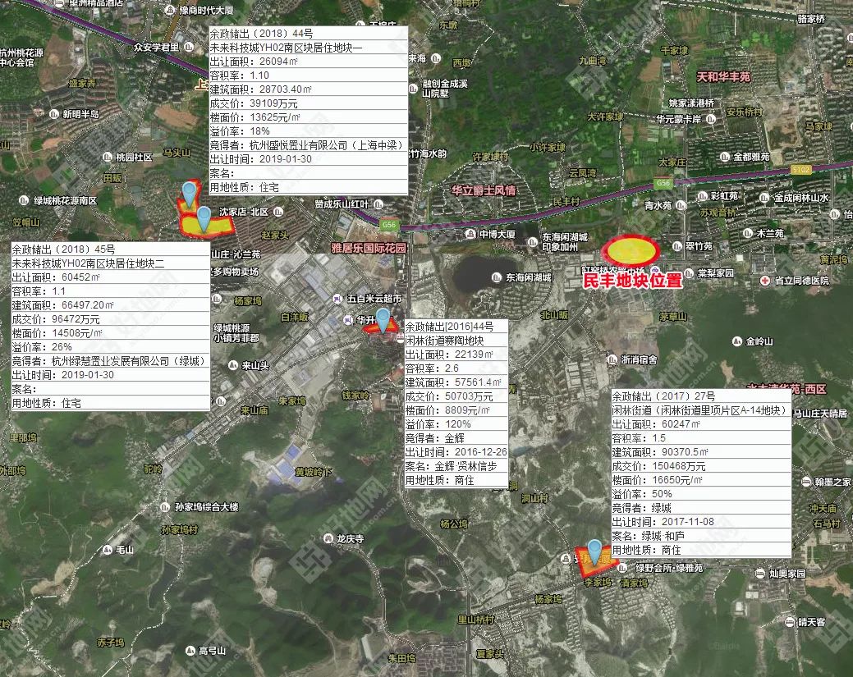Click the map label 里山桥村
Image resolution: width=853 pixels, height=677 pixels.
[x=476, y=620]
